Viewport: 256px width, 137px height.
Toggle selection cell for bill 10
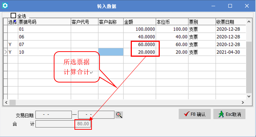[x=13, y=52]
